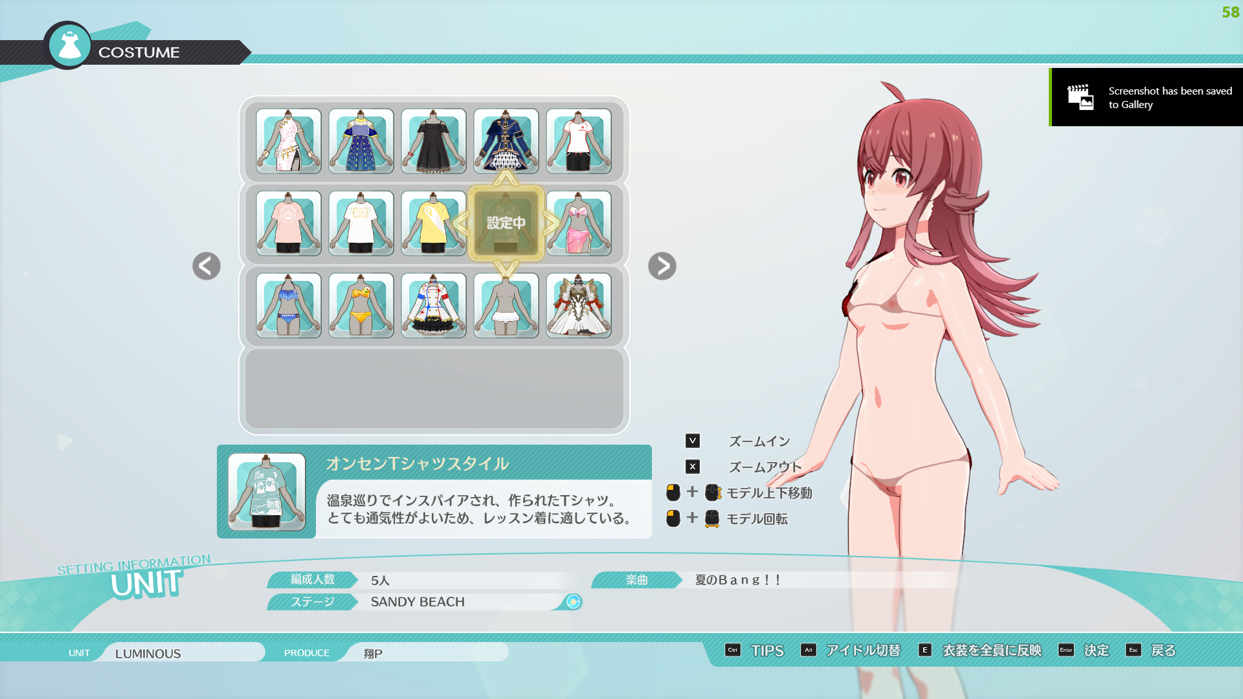Select the white frilled bottom swimsuit costume
This screenshot has width=1243, height=699.
(506, 305)
